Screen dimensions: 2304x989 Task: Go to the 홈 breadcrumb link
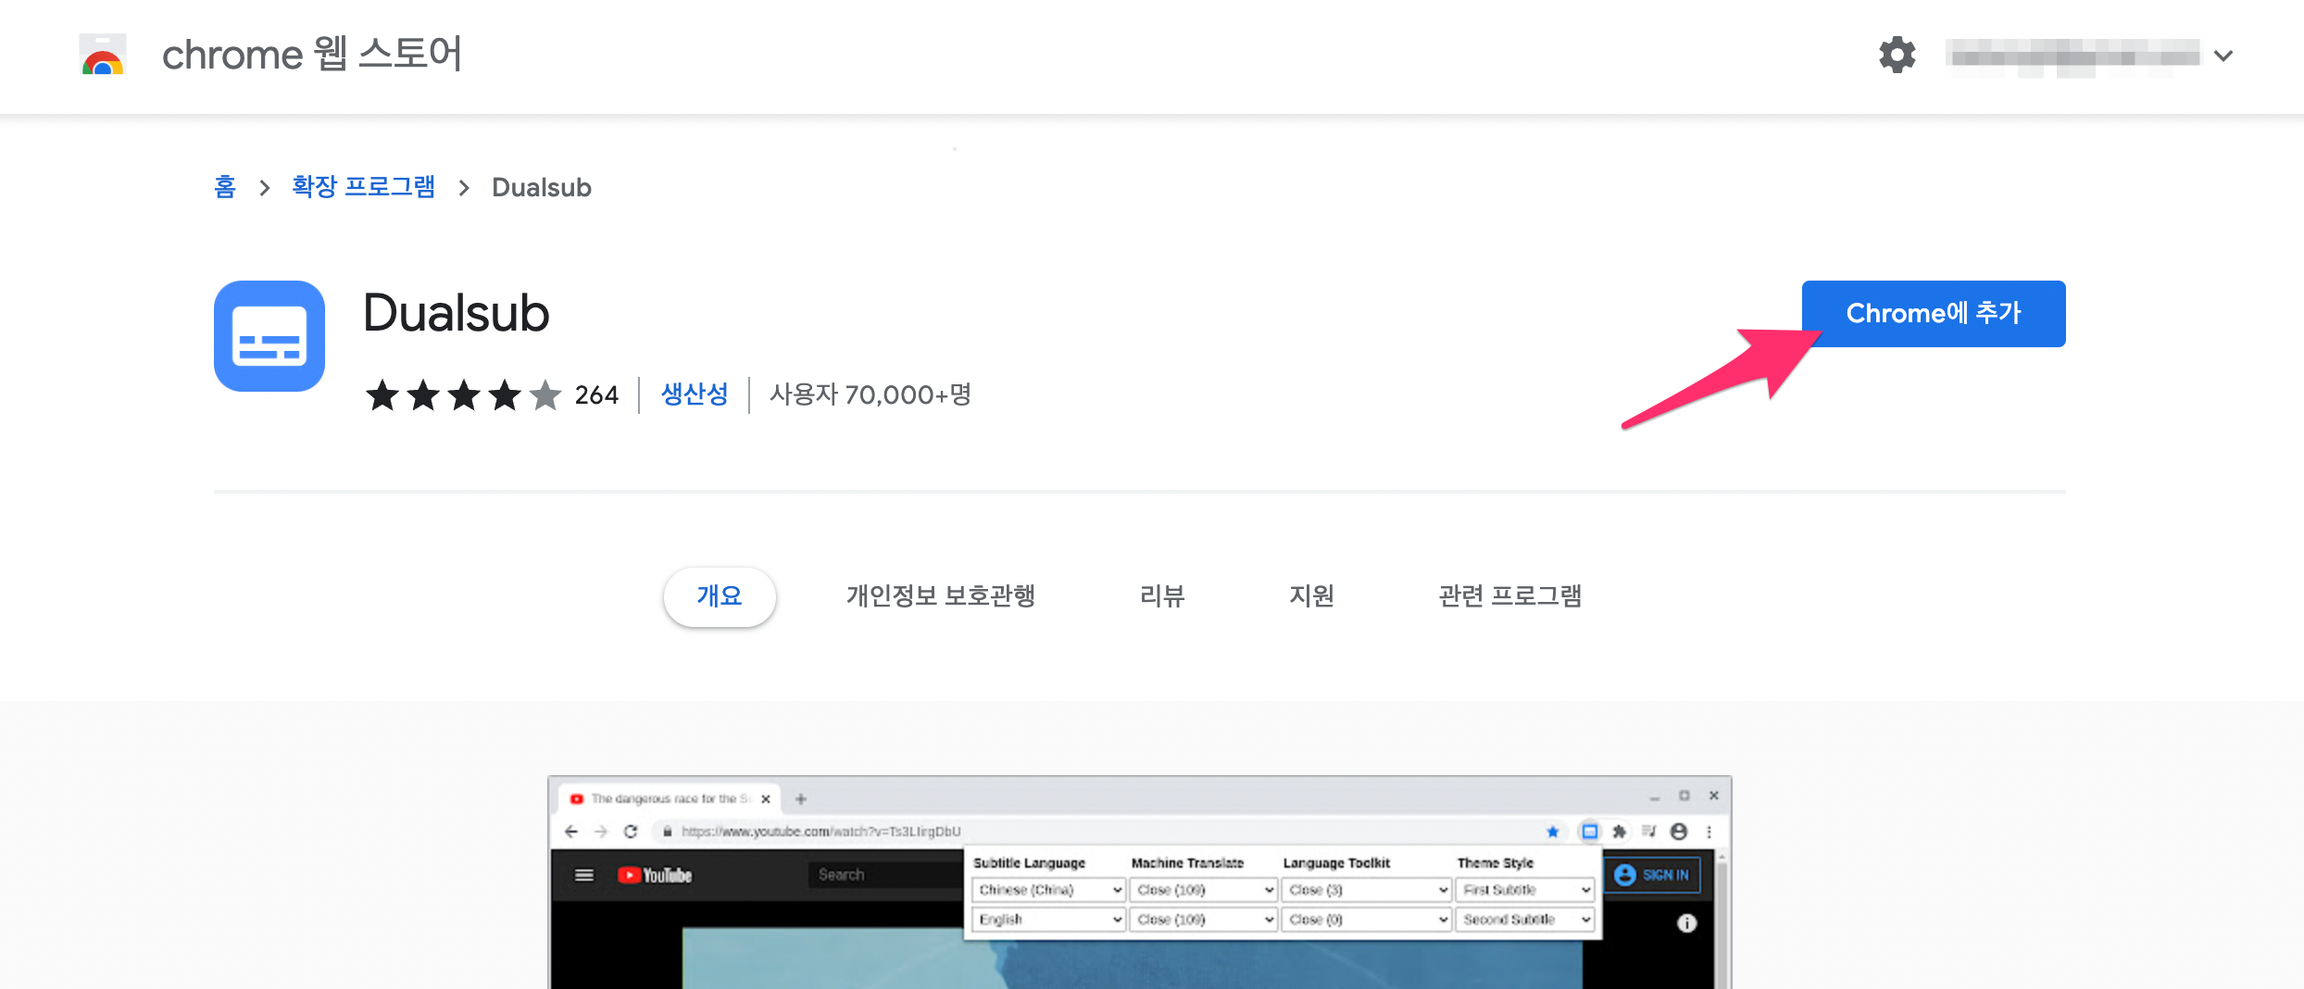pos(225,187)
